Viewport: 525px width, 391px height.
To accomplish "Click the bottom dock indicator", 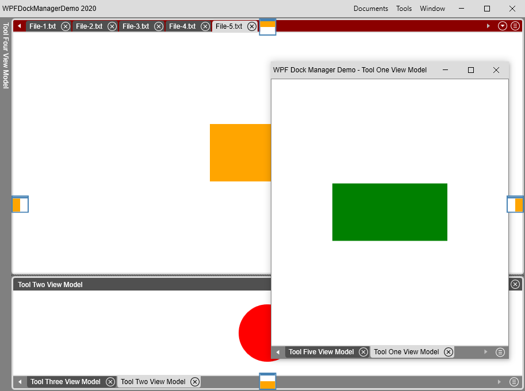I will [267, 381].
